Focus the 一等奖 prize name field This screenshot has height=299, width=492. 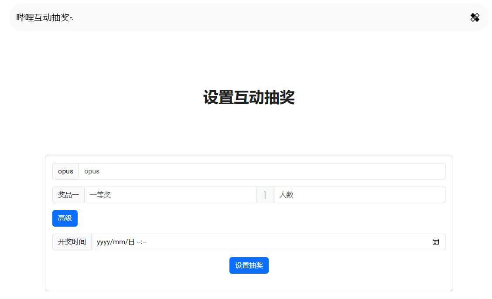point(170,195)
